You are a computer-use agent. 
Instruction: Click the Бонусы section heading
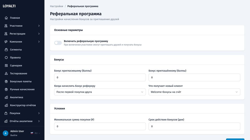coord(59,60)
